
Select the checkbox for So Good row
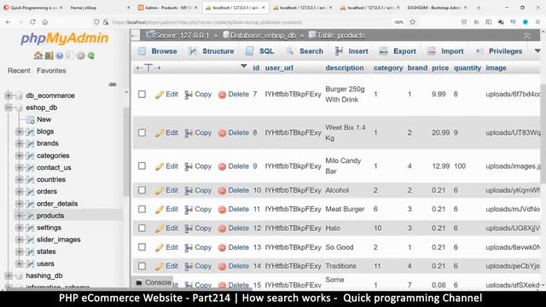tap(142, 247)
